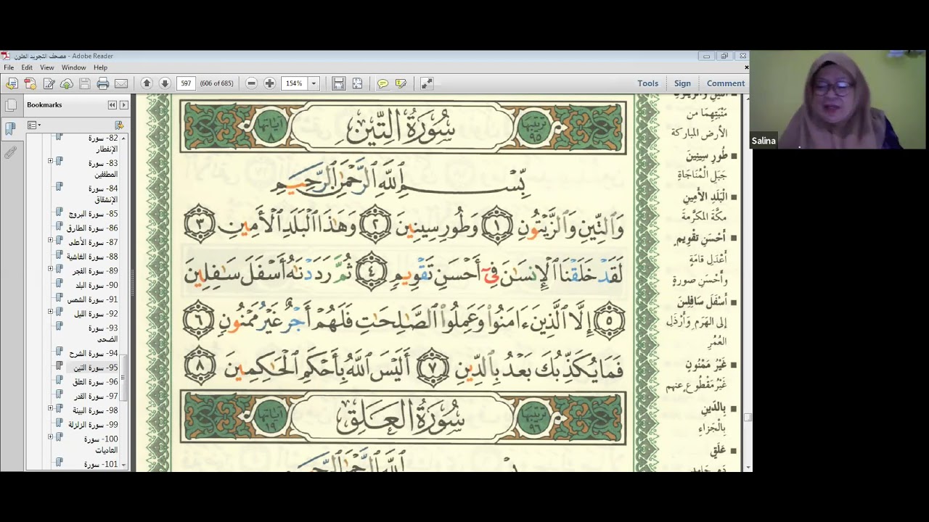
Task: Expand bookmark 100 سورة العاديات
Action: point(50,436)
